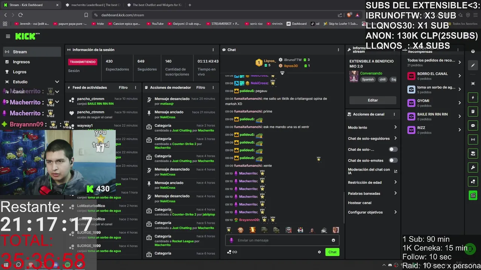Click the Enviar un mensaje input field
Screen dimensions: 481x270
tap(282, 240)
